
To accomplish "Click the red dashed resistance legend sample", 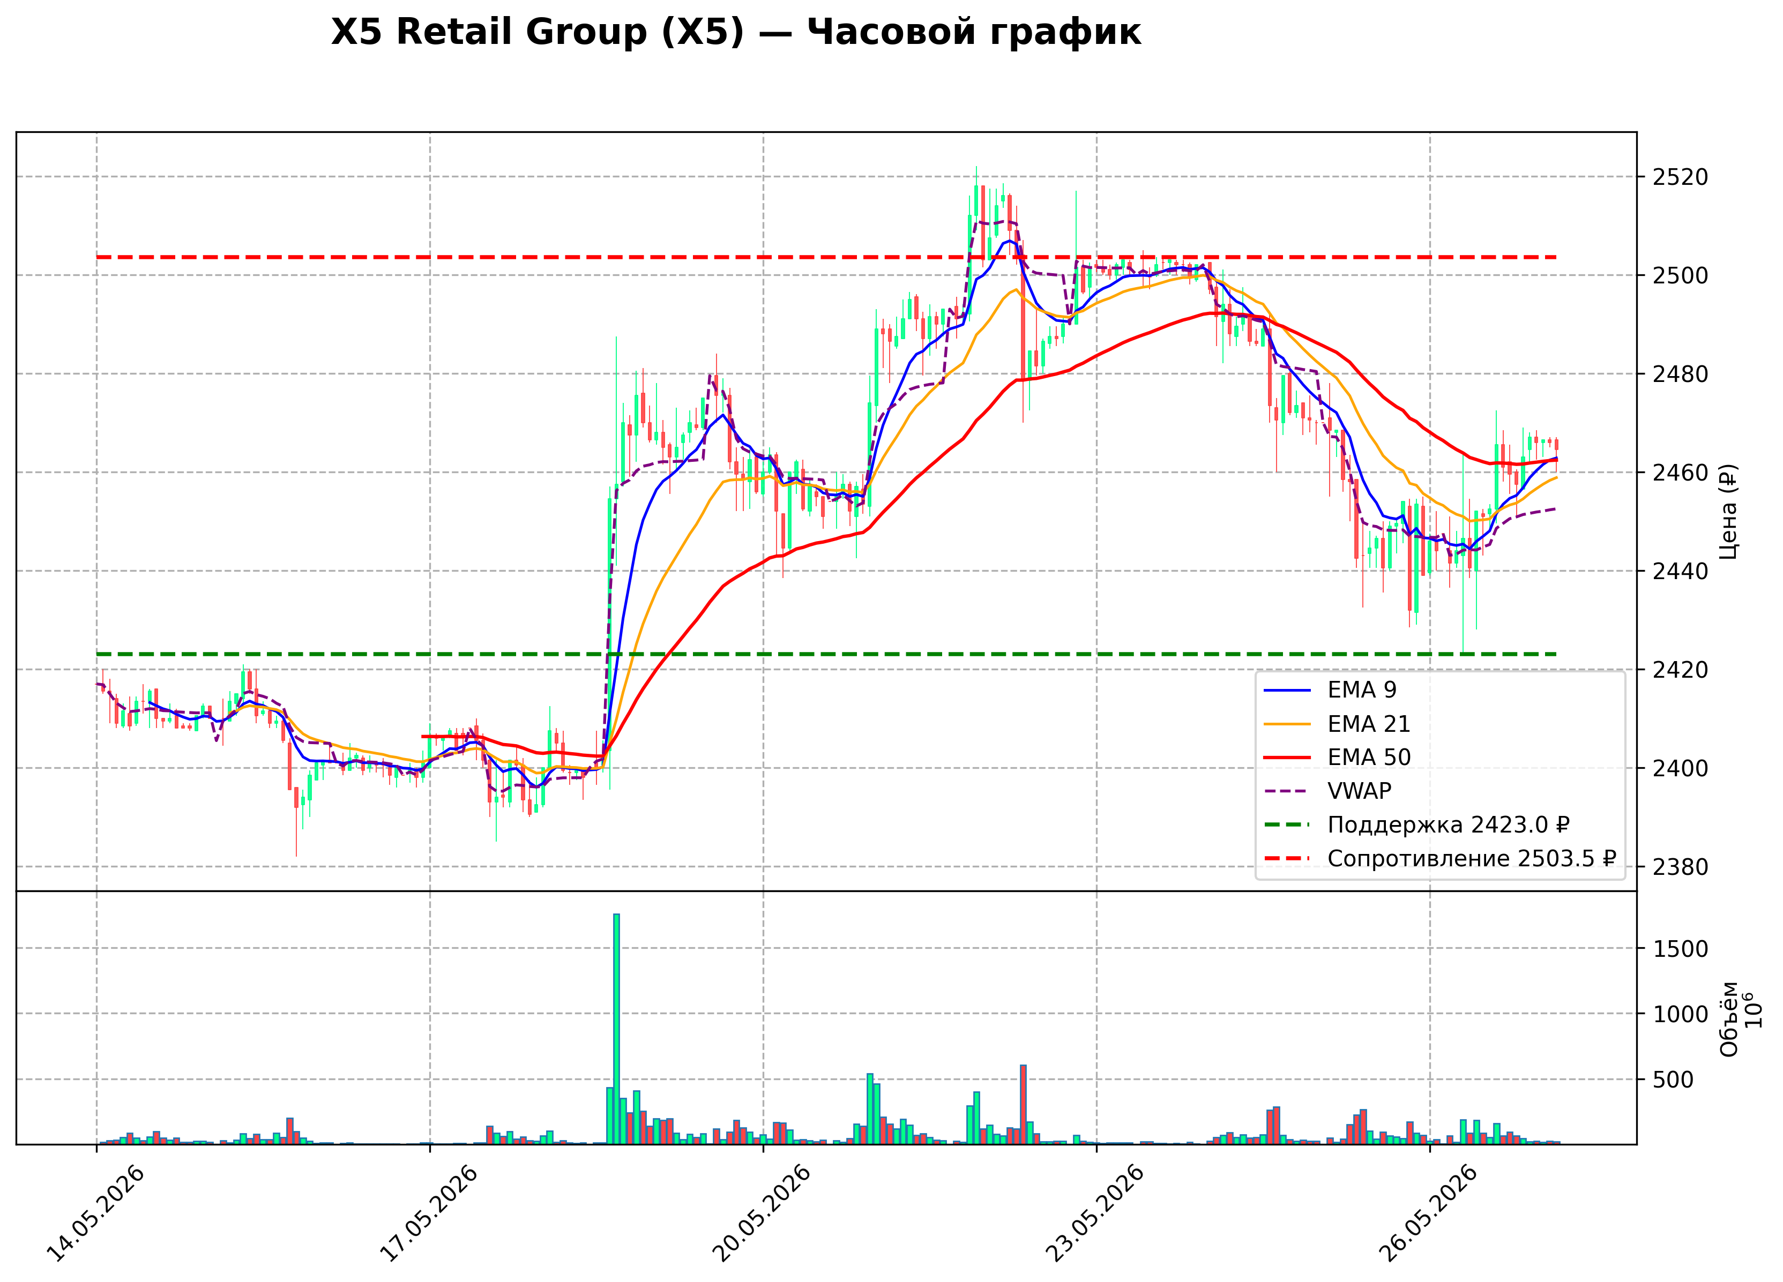I will [x=1288, y=859].
